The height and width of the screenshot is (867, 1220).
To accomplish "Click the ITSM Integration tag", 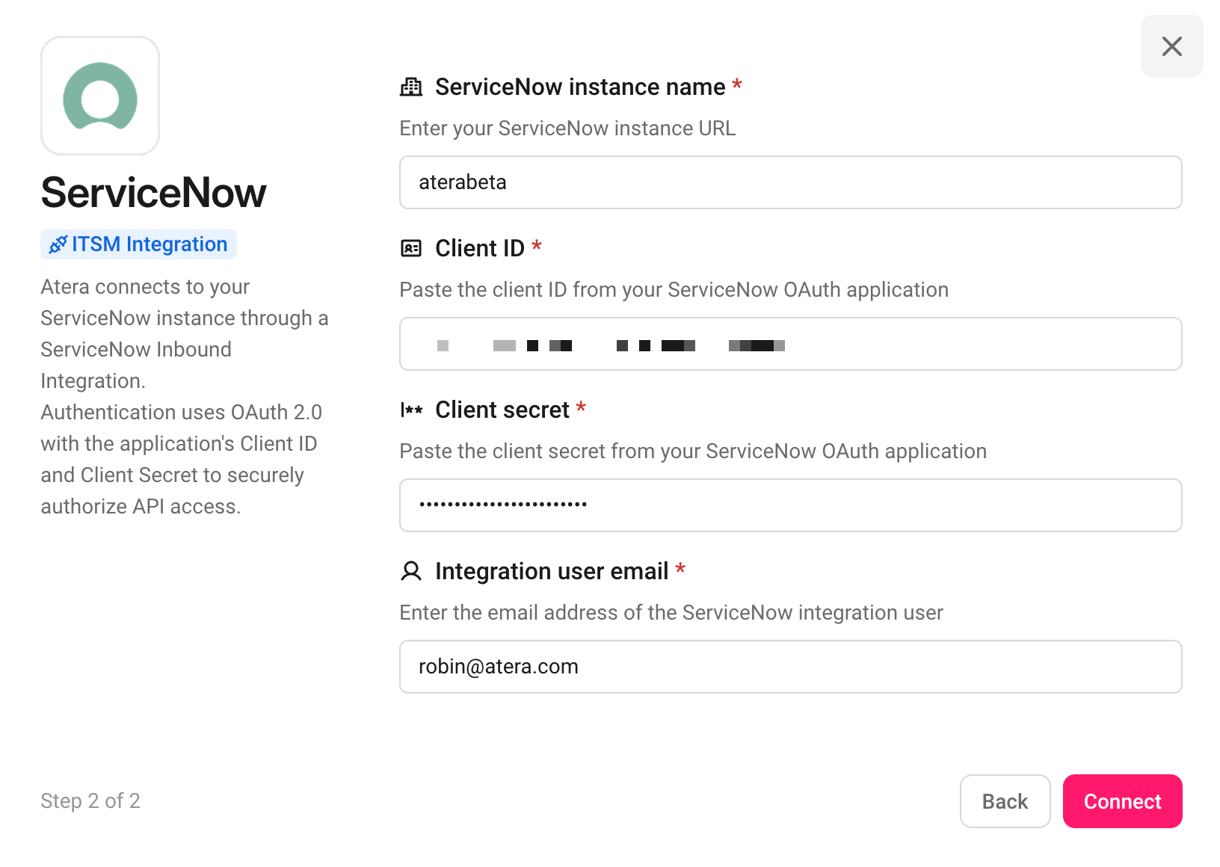I will pos(139,244).
